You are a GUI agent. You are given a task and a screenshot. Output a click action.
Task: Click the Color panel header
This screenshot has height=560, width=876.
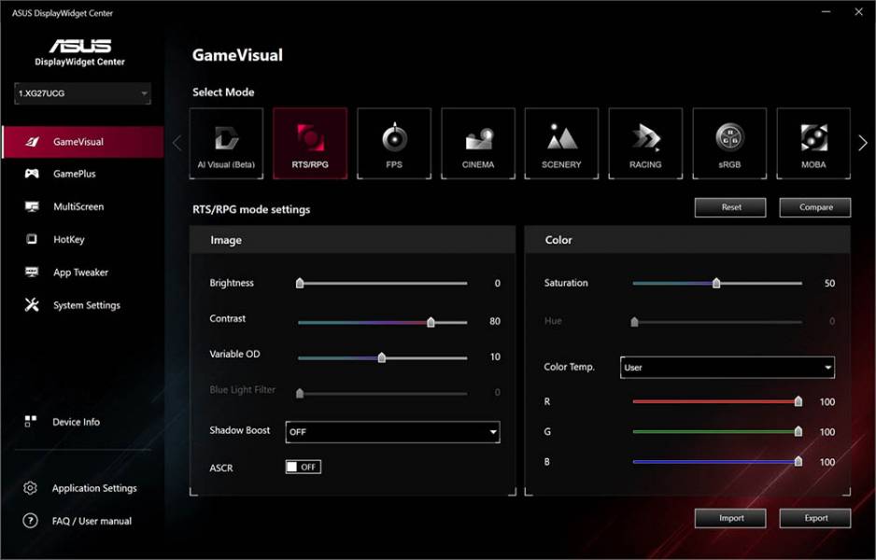point(687,240)
